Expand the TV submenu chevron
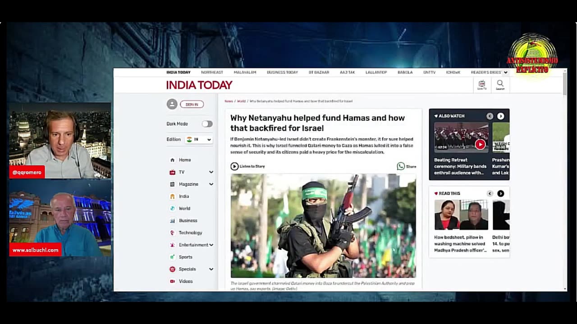The image size is (577, 324). click(211, 172)
